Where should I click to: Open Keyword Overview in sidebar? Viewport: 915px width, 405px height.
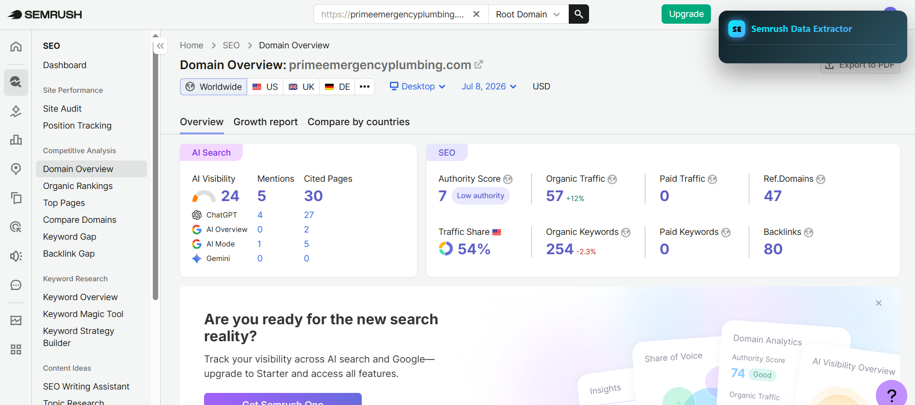pos(80,297)
